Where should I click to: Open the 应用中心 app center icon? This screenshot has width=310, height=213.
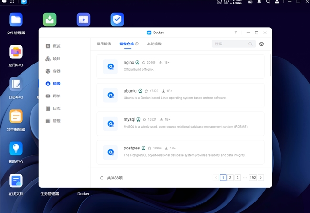[16, 52]
